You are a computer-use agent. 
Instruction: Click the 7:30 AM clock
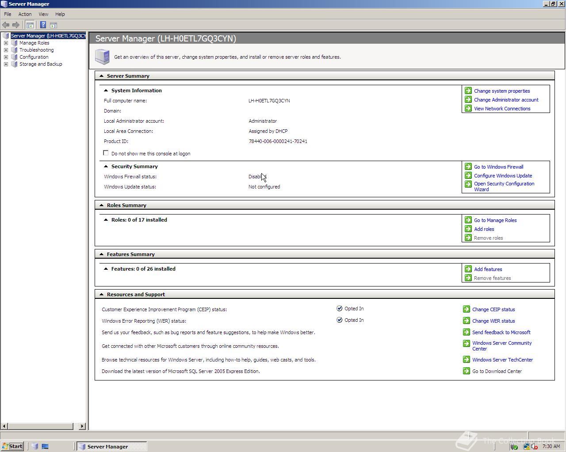click(x=551, y=446)
